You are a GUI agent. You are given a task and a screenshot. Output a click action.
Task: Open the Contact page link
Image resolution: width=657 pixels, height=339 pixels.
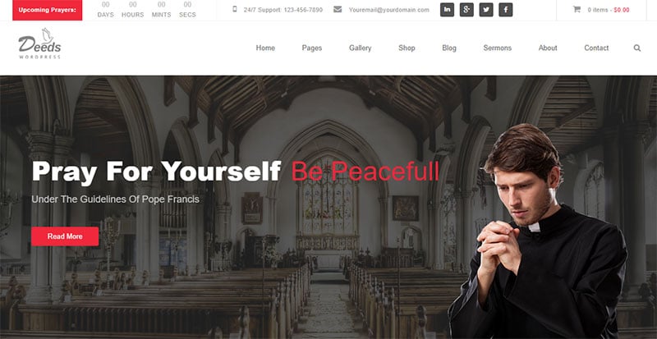pos(596,48)
